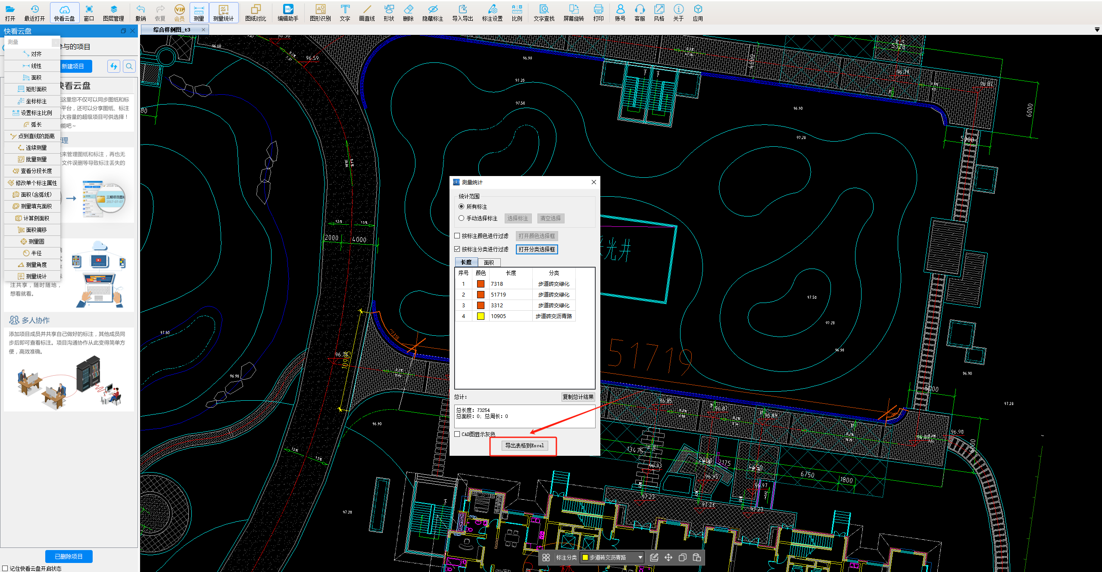This screenshot has height=572, width=1102.
Task: Click the 窗口 window zoom icon
Action: (89, 12)
